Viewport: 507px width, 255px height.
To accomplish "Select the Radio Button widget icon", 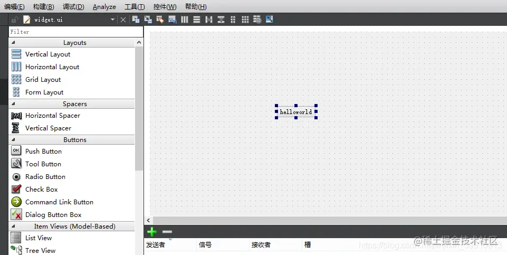I will pyautogui.click(x=16, y=177).
